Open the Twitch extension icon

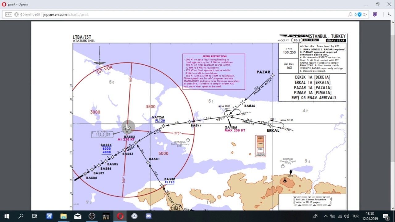click(x=375, y=14)
